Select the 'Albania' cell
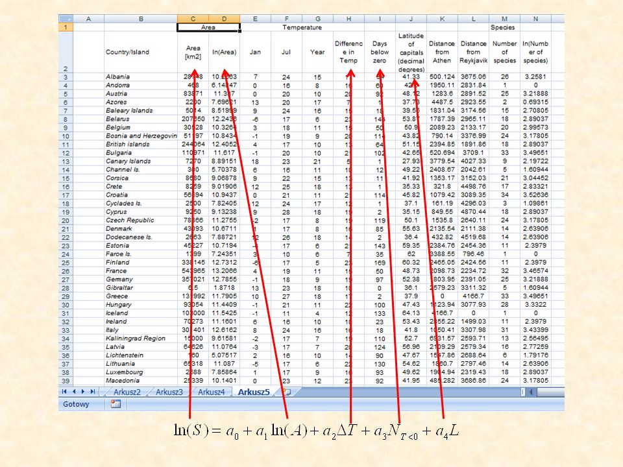 141,77
